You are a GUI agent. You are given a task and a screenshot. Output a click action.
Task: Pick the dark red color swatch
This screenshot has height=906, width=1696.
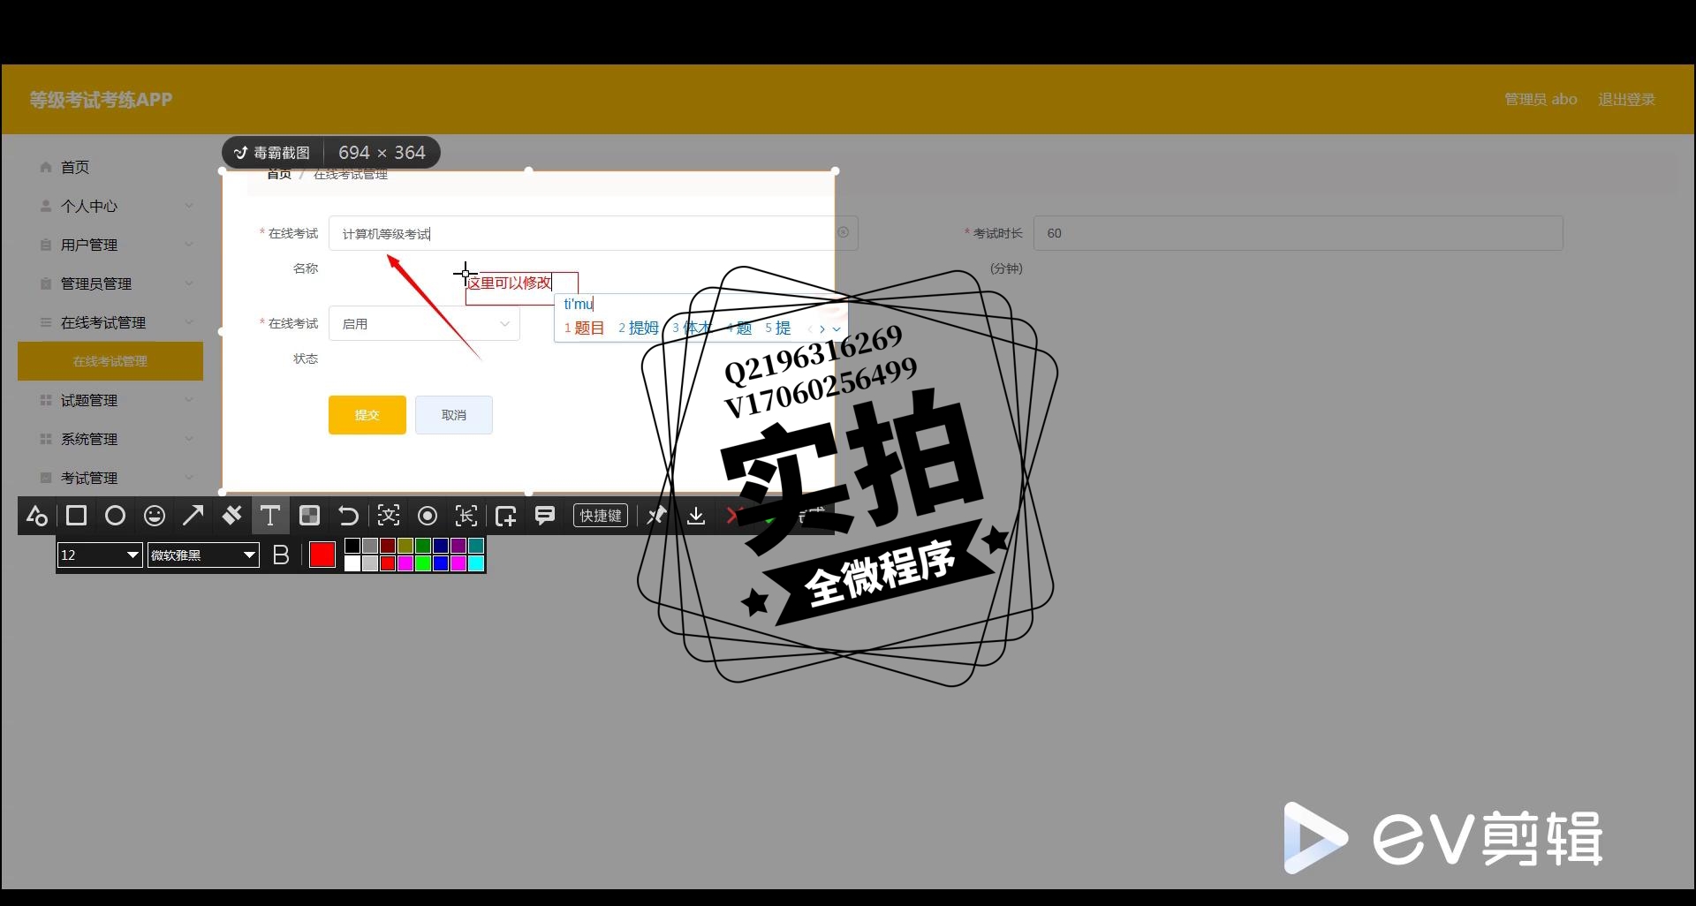(388, 547)
